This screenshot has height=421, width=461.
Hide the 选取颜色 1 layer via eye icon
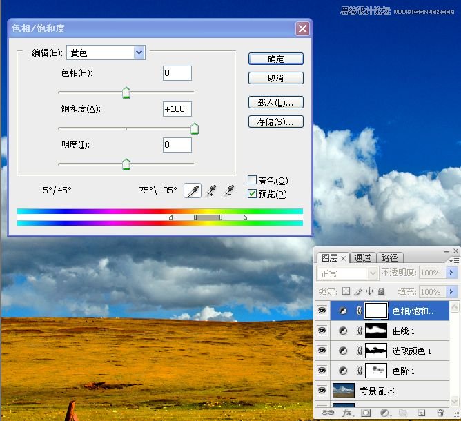click(x=322, y=351)
